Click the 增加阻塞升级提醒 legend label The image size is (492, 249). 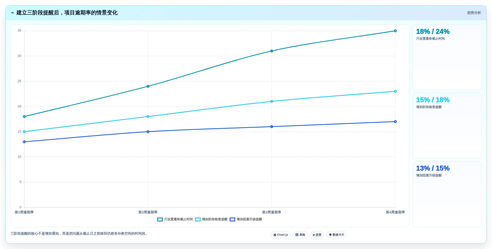(249, 219)
